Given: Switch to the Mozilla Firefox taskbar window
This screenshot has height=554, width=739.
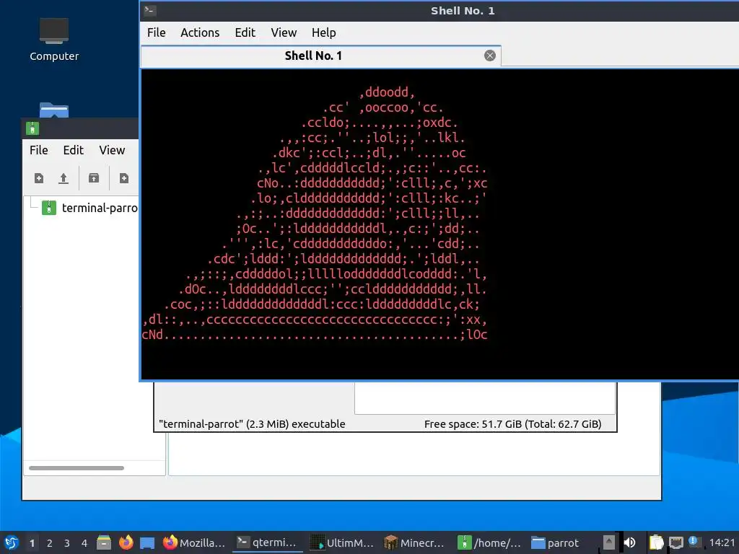Looking at the screenshot, I should (x=194, y=542).
